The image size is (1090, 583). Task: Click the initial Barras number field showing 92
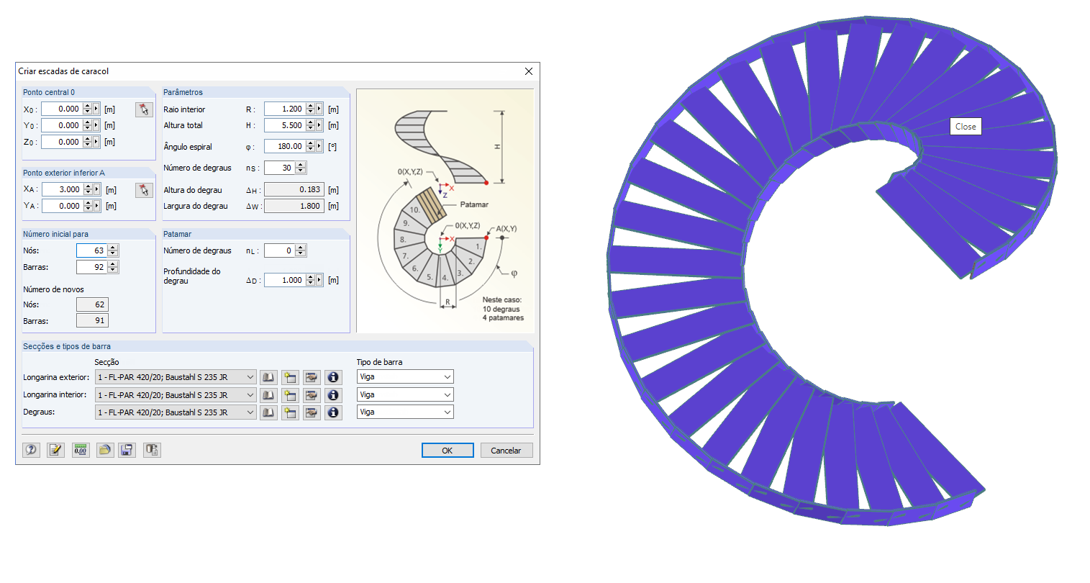pos(92,267)
